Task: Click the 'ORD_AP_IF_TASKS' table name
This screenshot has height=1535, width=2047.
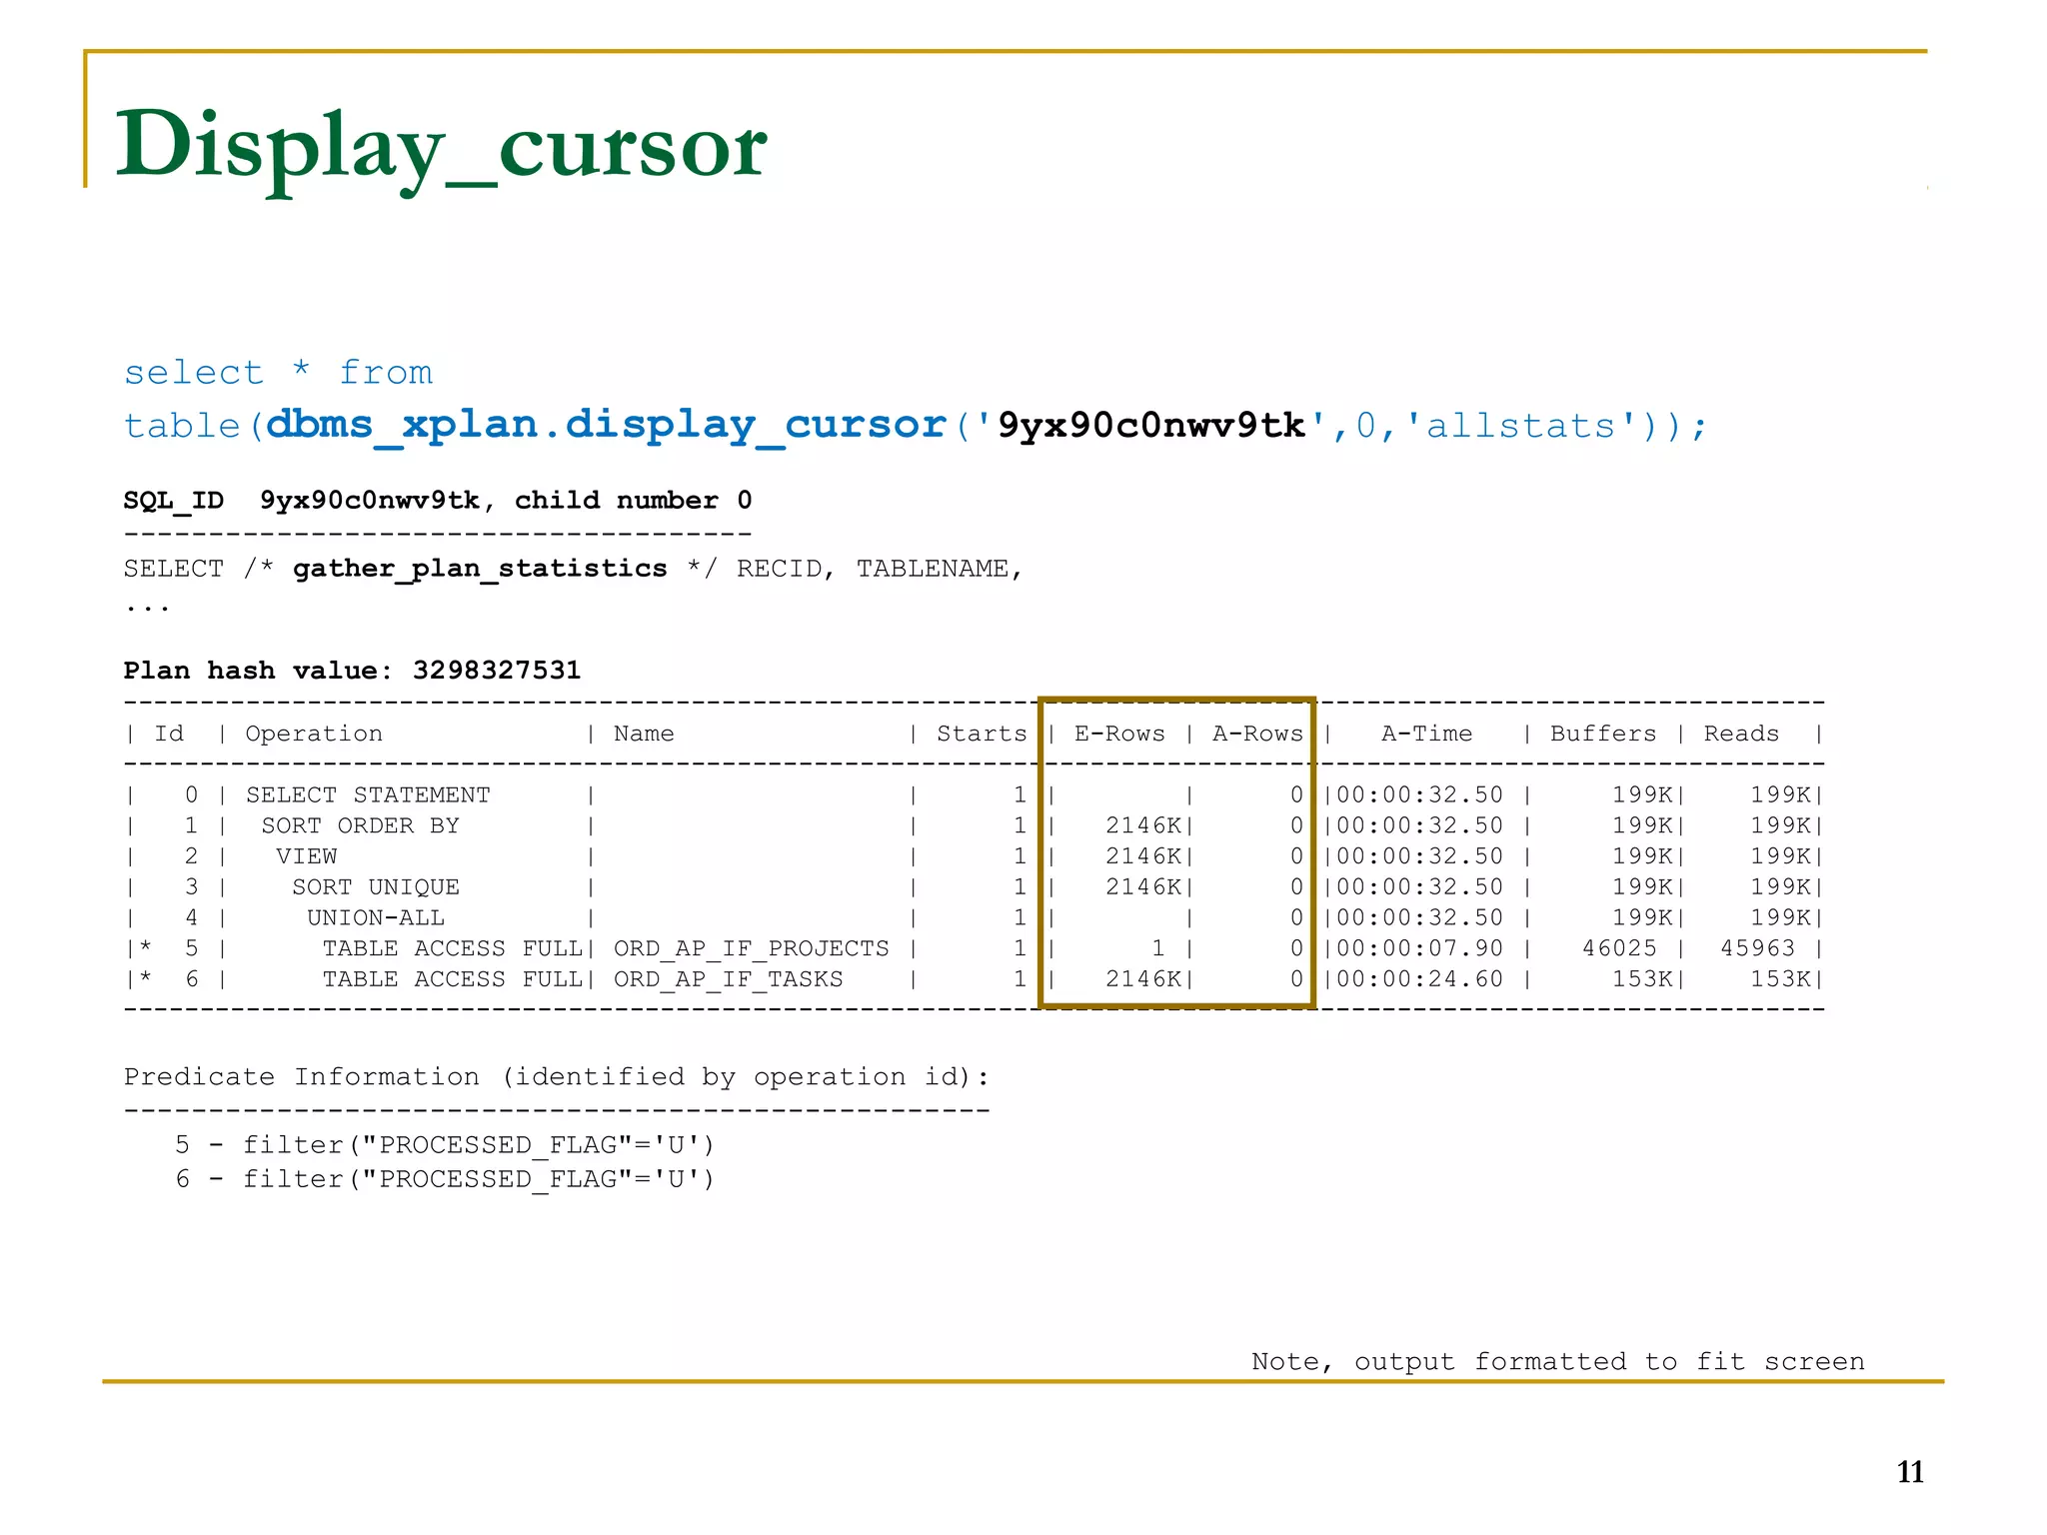Action: (728, 980)
